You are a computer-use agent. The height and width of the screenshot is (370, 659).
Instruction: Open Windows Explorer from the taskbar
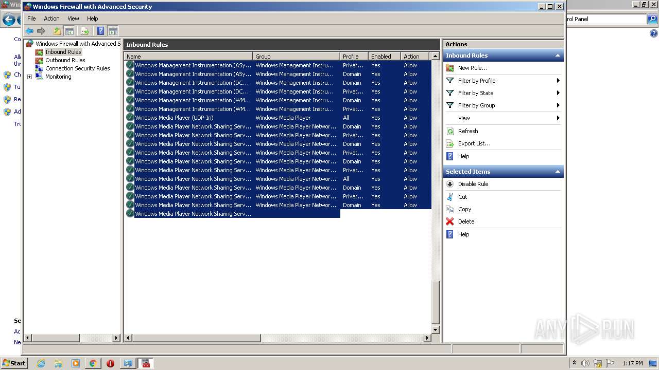[x=58, y=363]
